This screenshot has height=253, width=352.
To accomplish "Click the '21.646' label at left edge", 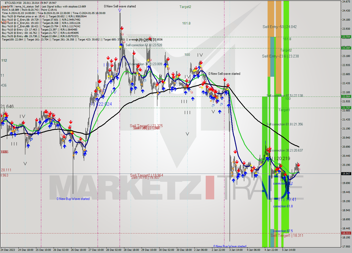I will coord(7,106).
